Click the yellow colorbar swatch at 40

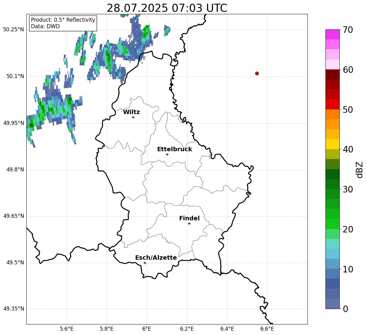(332, 144)
